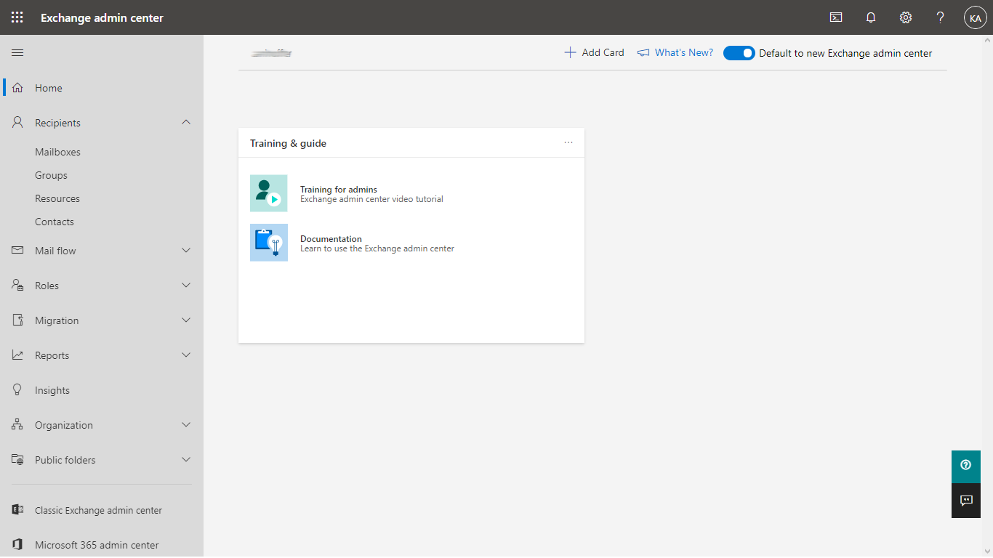The height and width of the screenshot is (558, 993).
Task: Select Mailboxes in the navigation
Action: coord(57,152)
